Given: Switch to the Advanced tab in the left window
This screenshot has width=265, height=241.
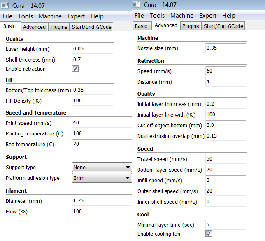Looking at the screenshot, I should click(x=34, y=27).
